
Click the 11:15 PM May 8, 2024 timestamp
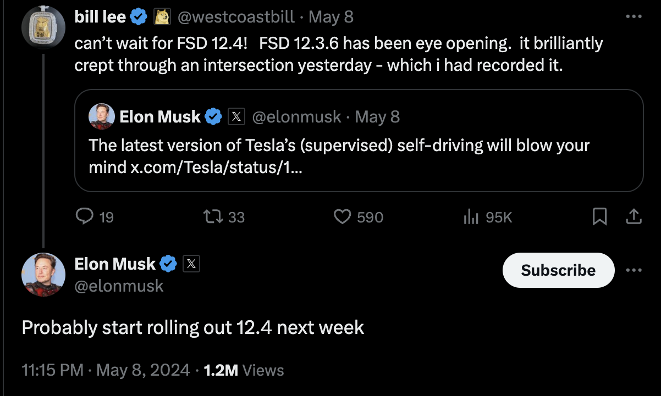(106, 370)
